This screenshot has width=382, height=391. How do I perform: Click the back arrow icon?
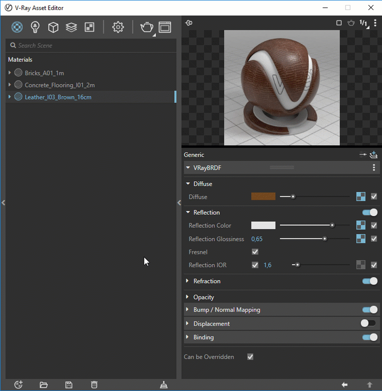click(344, 385)
